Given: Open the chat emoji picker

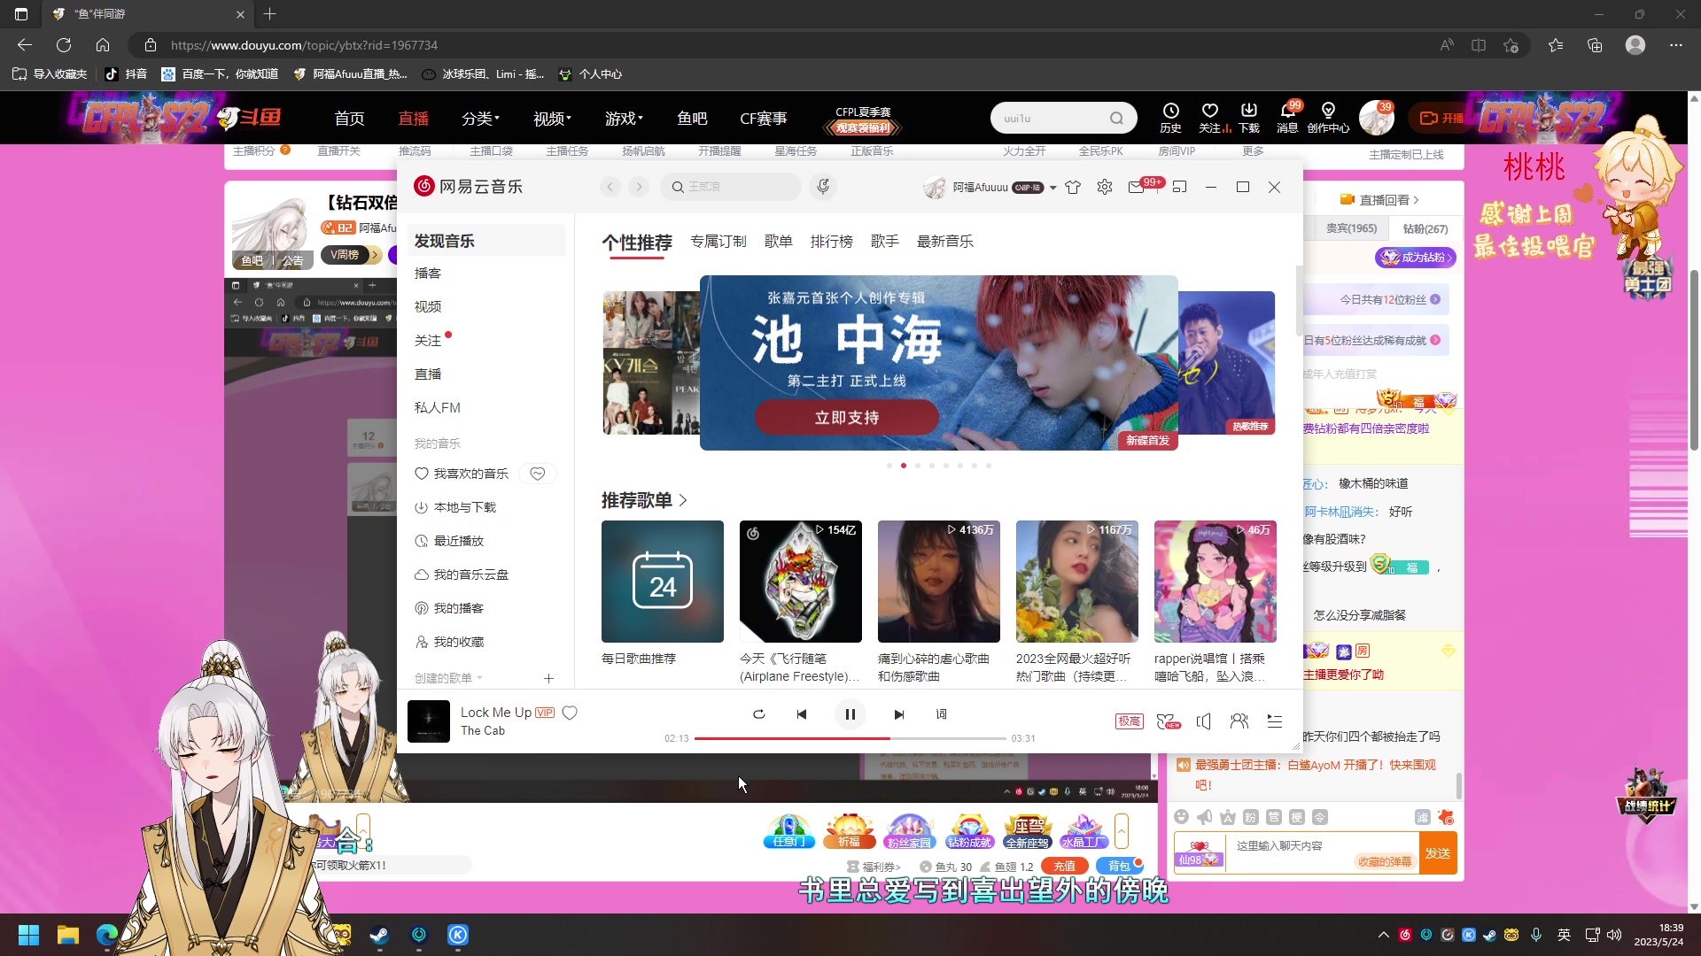Looking at the screenshot, I should point(1181,817).
